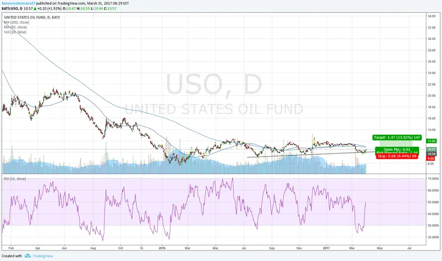Screen dimensions: 442x261
Task: Click the red 9.88 stop price tag
Action: pos(431,158)
